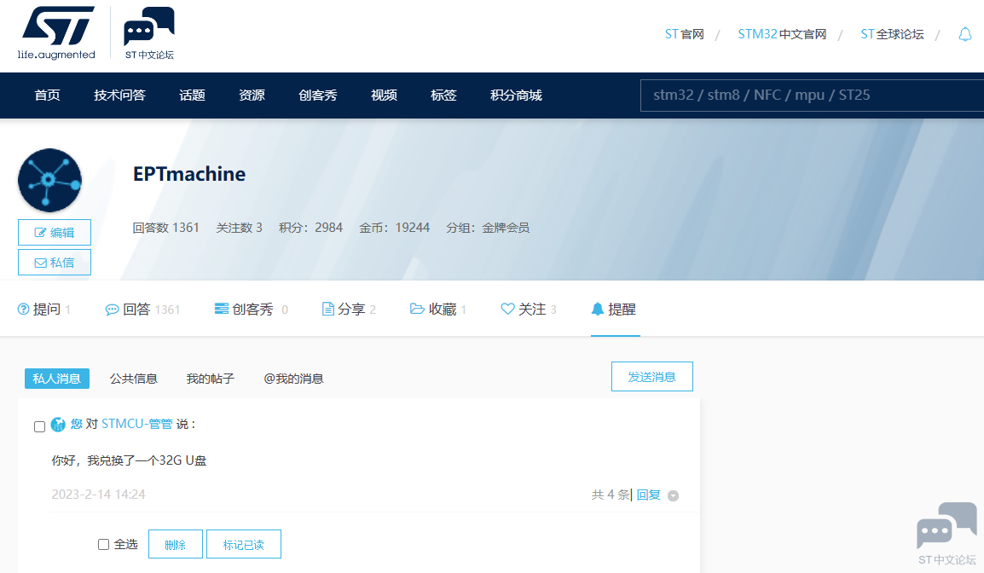Click the 标记已读 mark-as-read button
The image size is (984, 573).
tap(244, 544)
